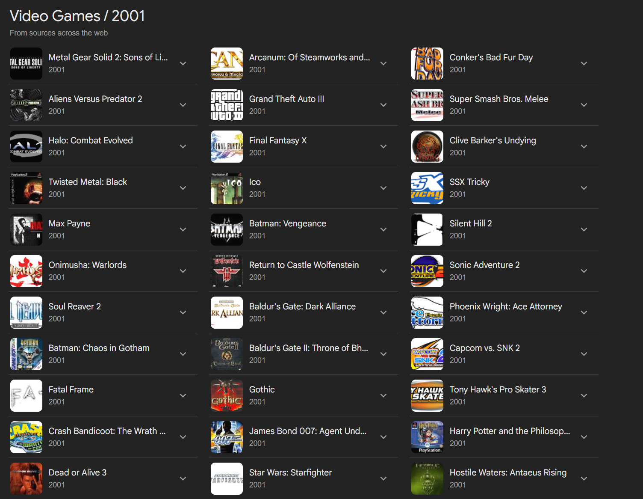Expand the Ico row chevron
643x499 pixels.
(383, 188)
